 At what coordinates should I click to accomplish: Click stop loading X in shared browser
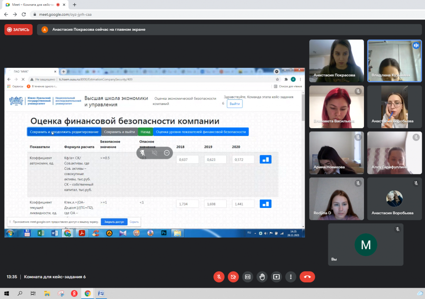(x=23, y=79)
